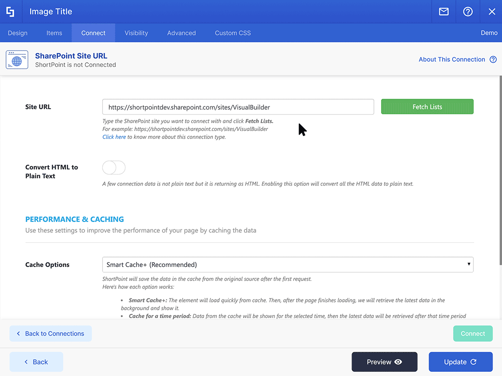Click the help question mark icon in header
Screen dimensions: 502x376
pyautogui.click(x=468, y=11)
